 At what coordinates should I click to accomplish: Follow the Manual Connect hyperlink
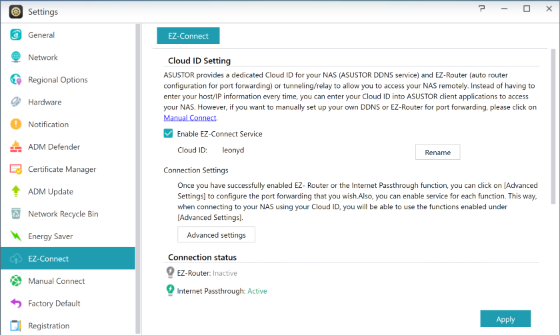pyautogui.click(x=189, y=118)
